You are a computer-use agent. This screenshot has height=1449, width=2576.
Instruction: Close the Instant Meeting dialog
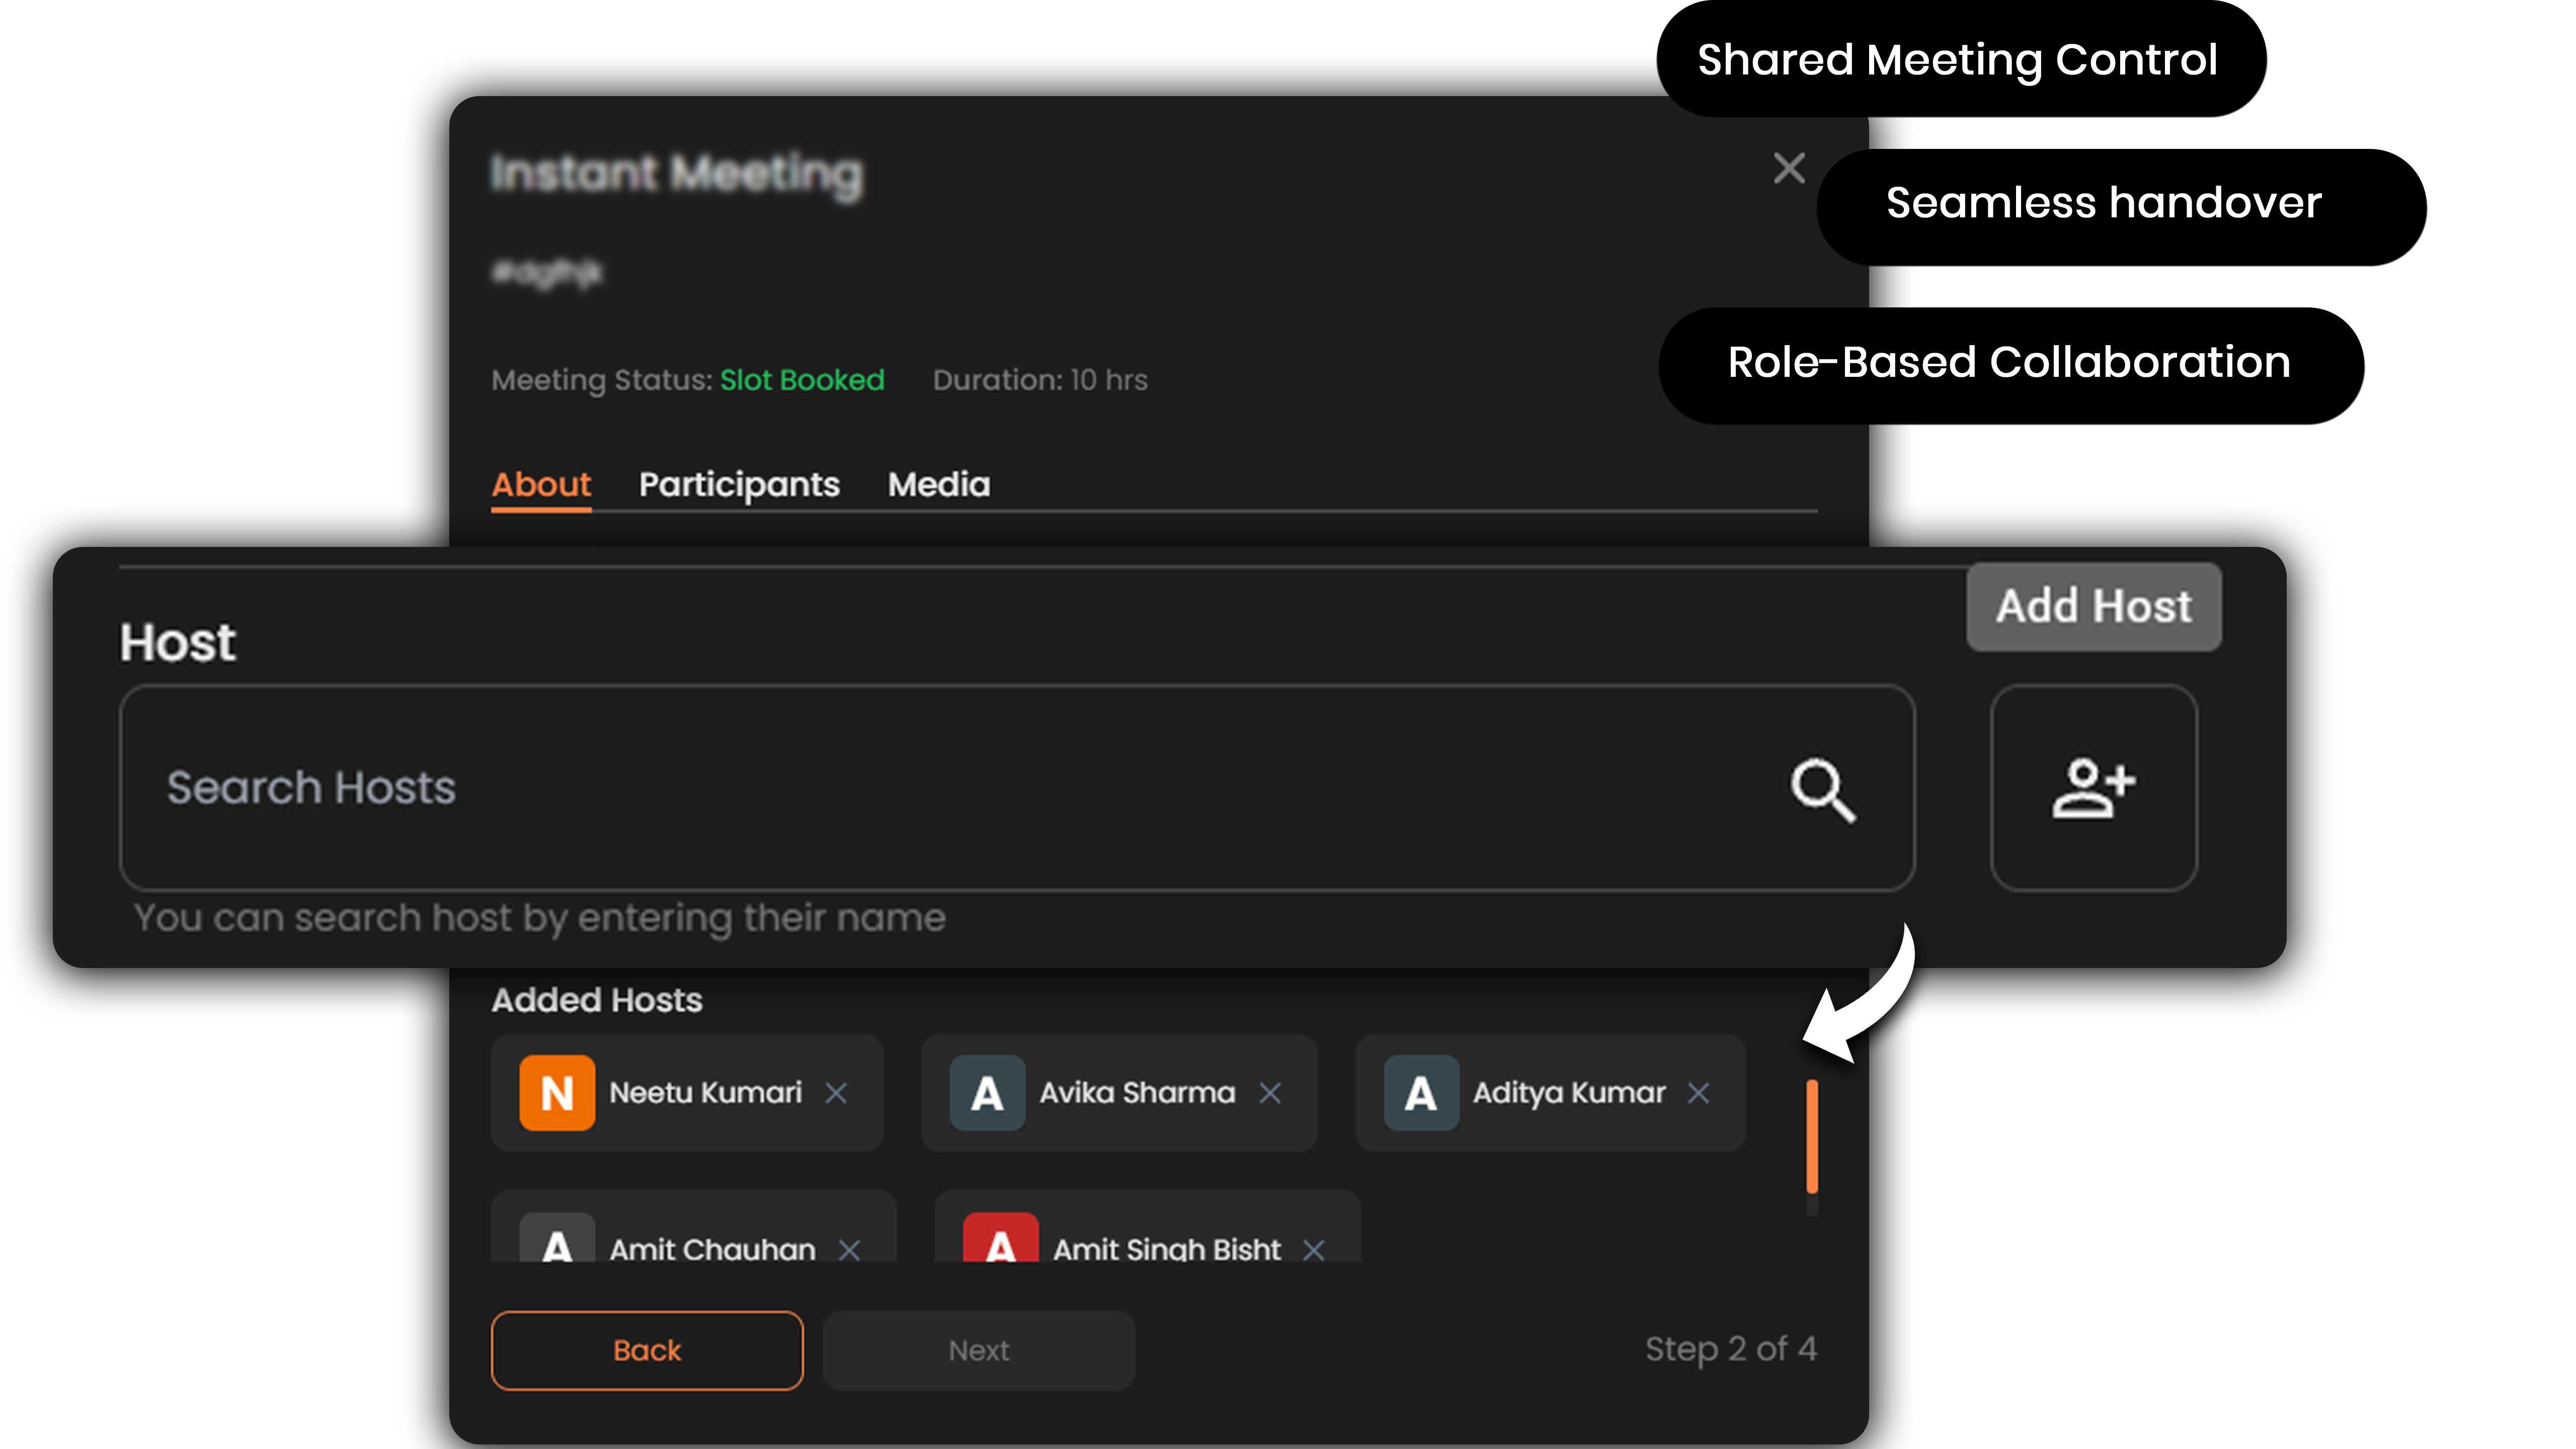[1788, 168]
